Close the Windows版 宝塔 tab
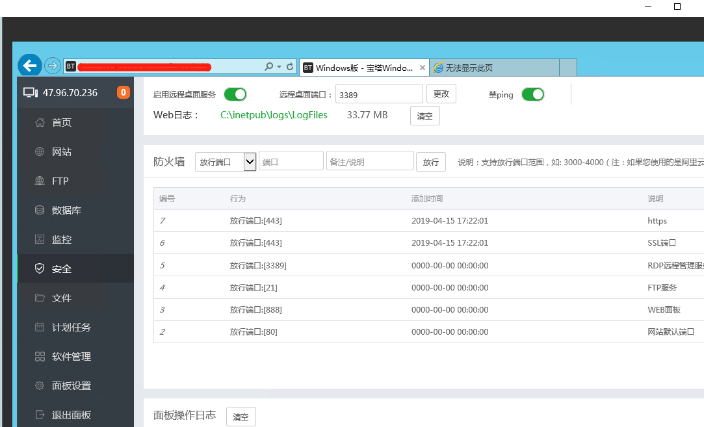This screenshot has width=704, height=427. [422, 68]
